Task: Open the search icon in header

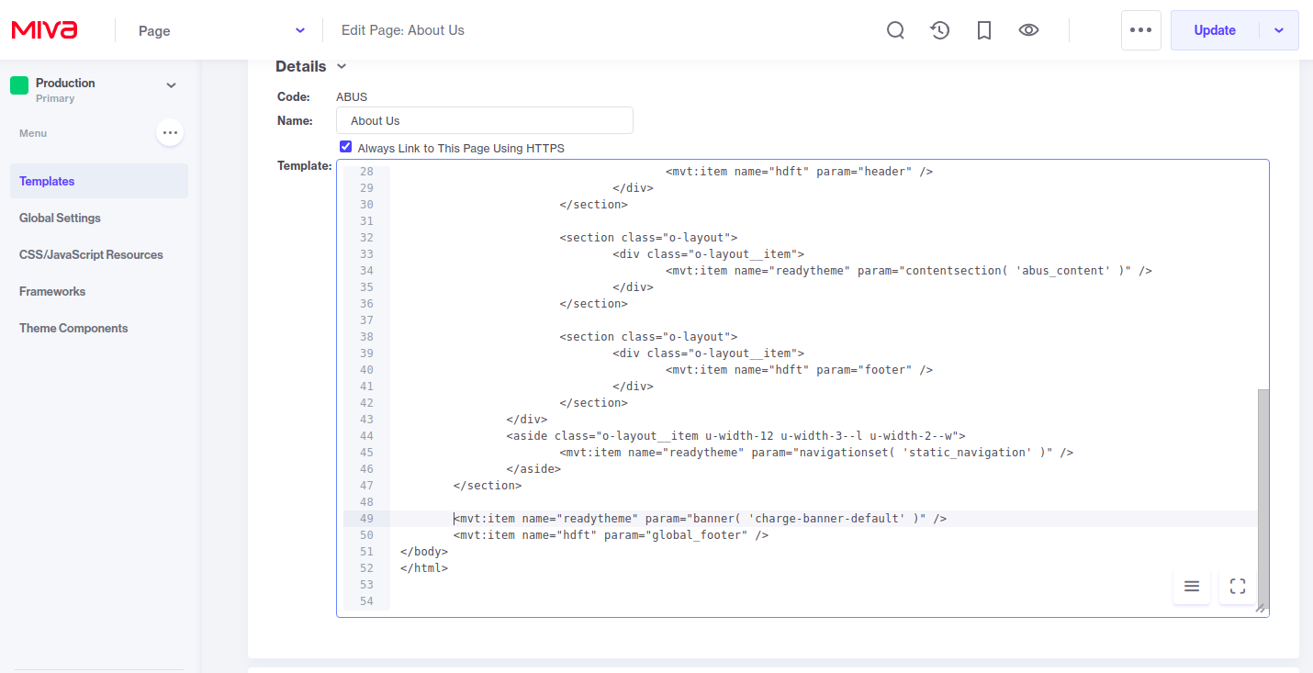Action: 895,30
